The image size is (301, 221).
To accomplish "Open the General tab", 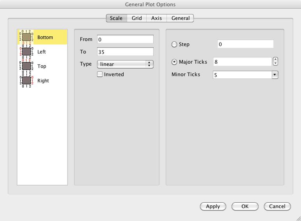I will point(181,18).
